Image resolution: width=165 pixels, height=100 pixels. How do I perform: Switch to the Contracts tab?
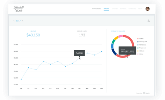[132, 9]
